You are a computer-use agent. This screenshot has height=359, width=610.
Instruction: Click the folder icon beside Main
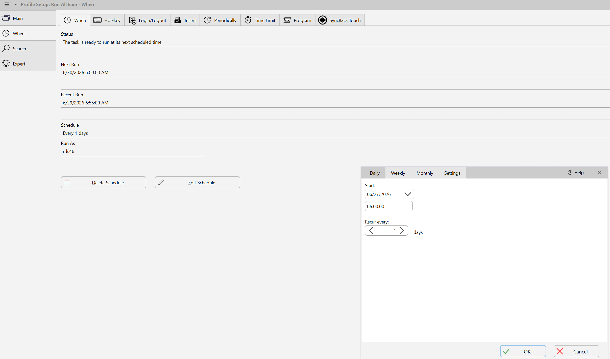(6, 18)
